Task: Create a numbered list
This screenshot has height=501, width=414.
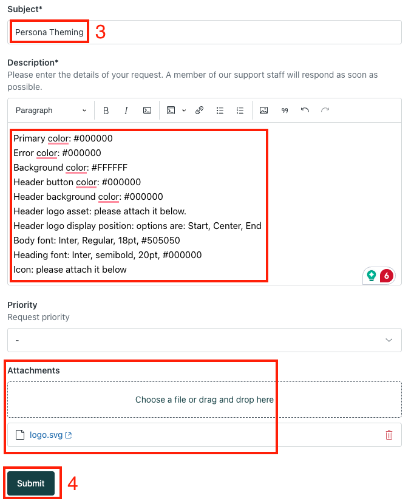Action: [240, 111]
